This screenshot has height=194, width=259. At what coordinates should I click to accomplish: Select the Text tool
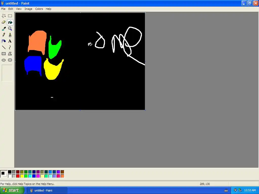coord(10,41)
